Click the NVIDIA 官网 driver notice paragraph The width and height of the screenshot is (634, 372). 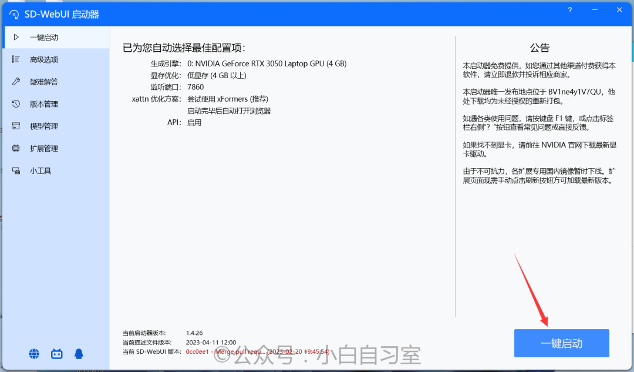(540, 149)
